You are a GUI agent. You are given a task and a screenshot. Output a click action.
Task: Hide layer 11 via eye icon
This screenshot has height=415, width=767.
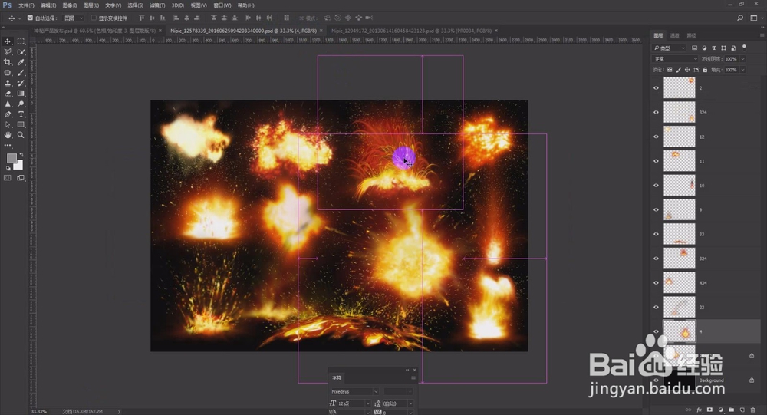click(656, 161)
